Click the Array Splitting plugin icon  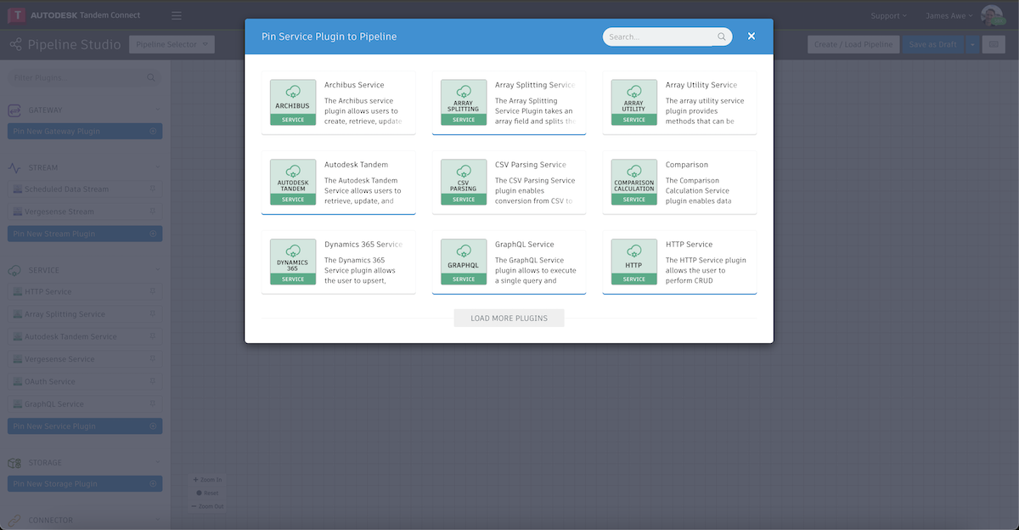(x=464, y=102)
